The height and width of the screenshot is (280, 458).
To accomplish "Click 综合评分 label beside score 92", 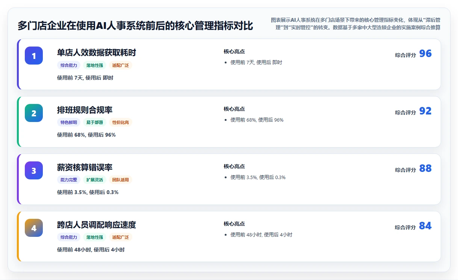I will tap(405, 113).
